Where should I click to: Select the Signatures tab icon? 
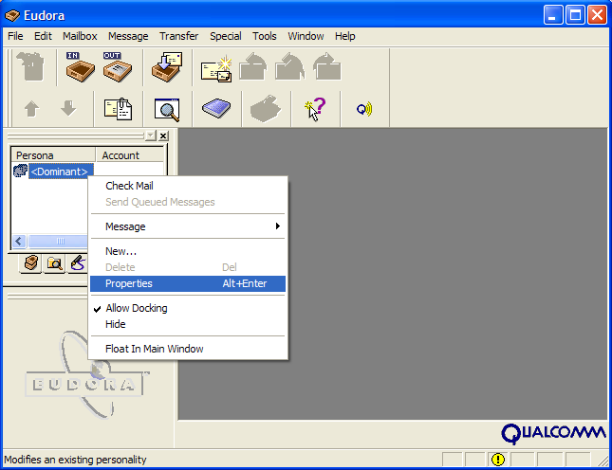tap(78, 263)
